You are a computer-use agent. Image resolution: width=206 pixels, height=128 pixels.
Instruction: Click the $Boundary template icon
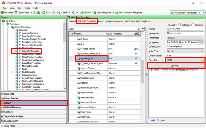pos(17,30)
